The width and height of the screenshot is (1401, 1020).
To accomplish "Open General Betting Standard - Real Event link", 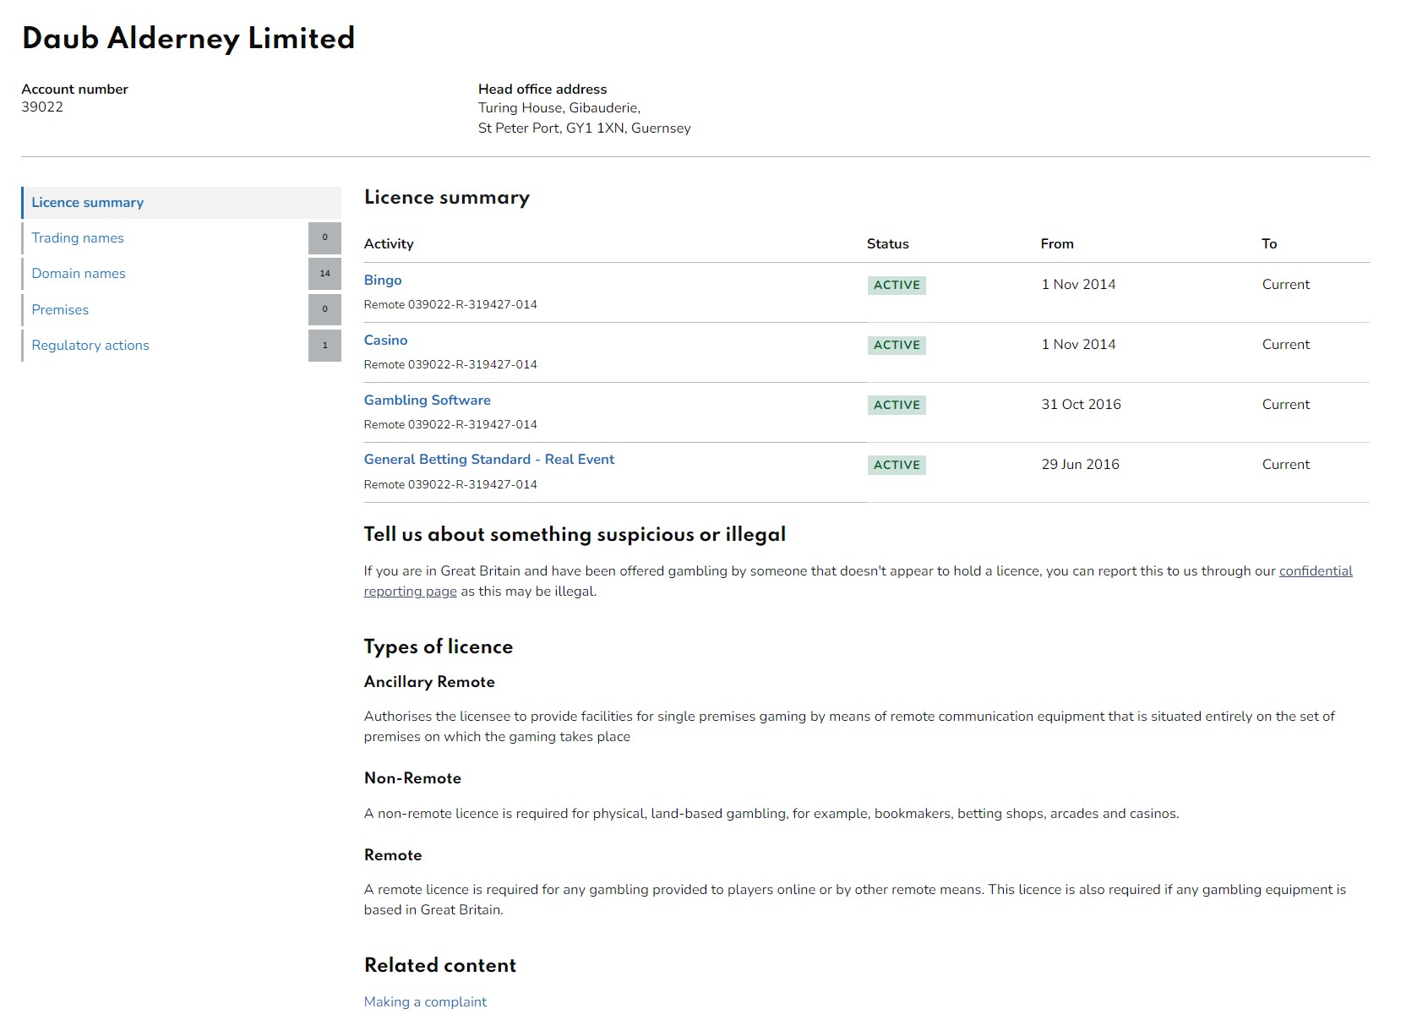I will coord(489,460).
